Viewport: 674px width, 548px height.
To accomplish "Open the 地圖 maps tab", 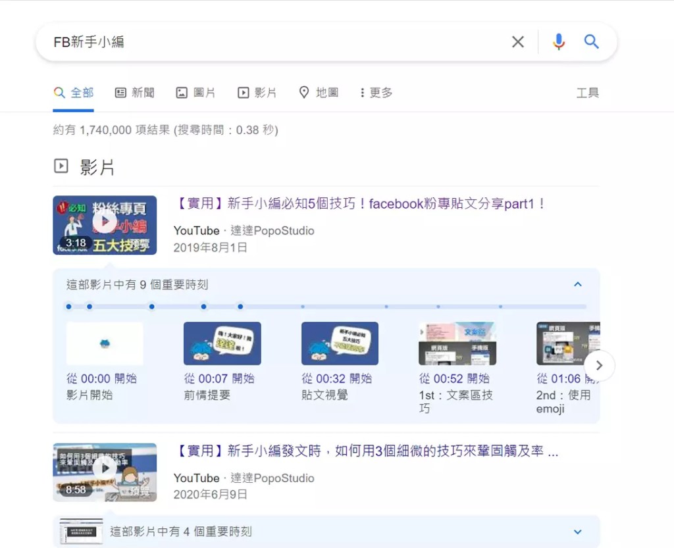I will tap(319, 93).
